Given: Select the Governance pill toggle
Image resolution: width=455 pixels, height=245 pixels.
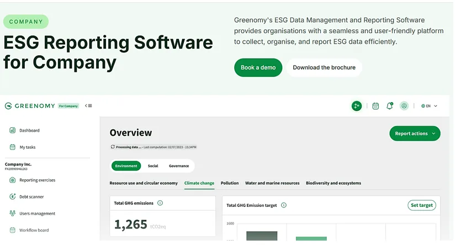Looking at the screenshot, I should pyautogui.click(x=179, y=166).
